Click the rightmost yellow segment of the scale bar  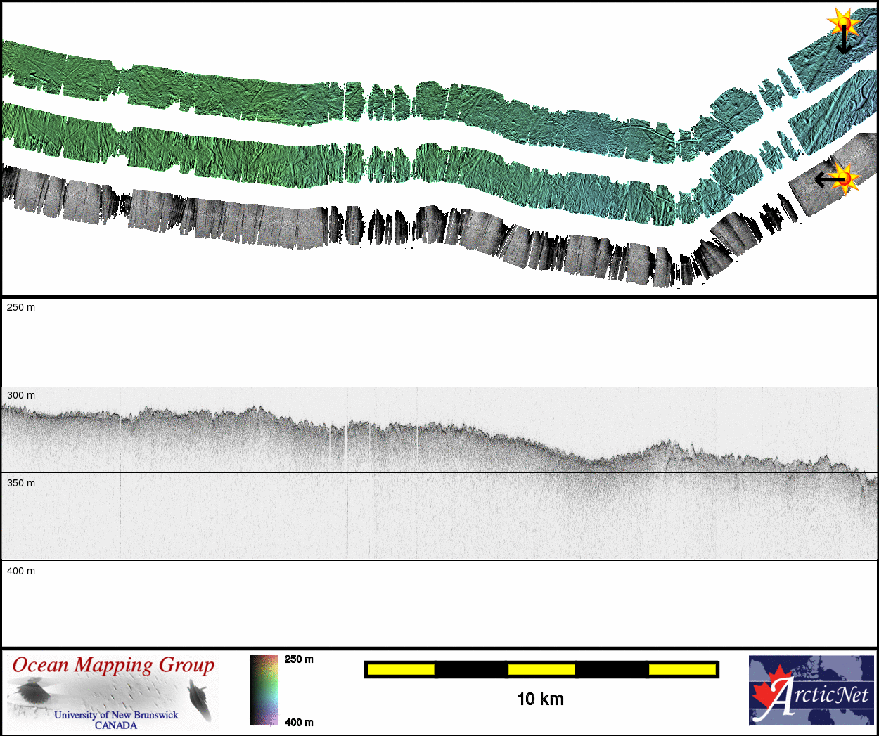(x=681, y=669)
